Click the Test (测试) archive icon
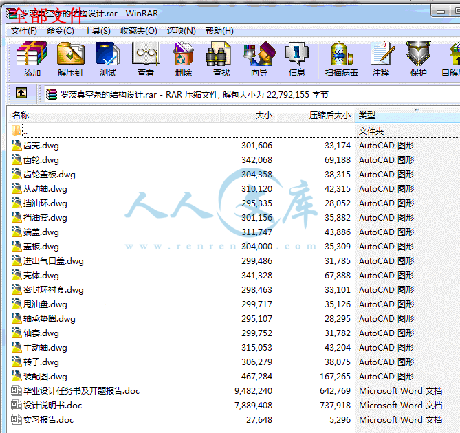This screenshot has height=433, width=460. click(x=108, y=54)
